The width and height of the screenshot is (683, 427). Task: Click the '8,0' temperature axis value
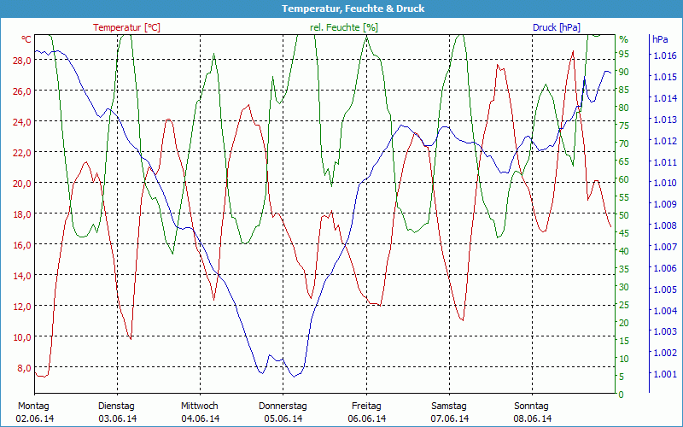(x=24, y=368)
